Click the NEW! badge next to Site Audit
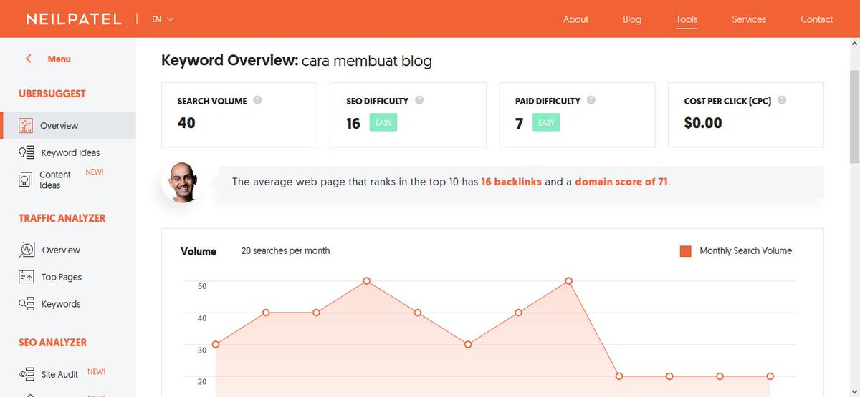The width and height of the screenshot is (860, 397). (x=96, y=372)
